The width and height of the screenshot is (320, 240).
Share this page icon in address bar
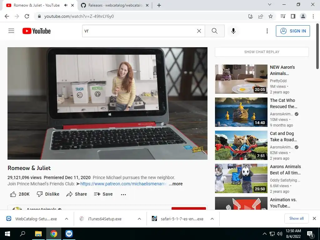[261, 16]
